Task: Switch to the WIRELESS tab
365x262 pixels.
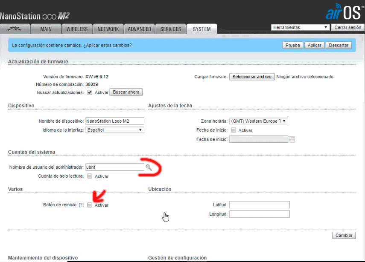Action: [77, 29]
